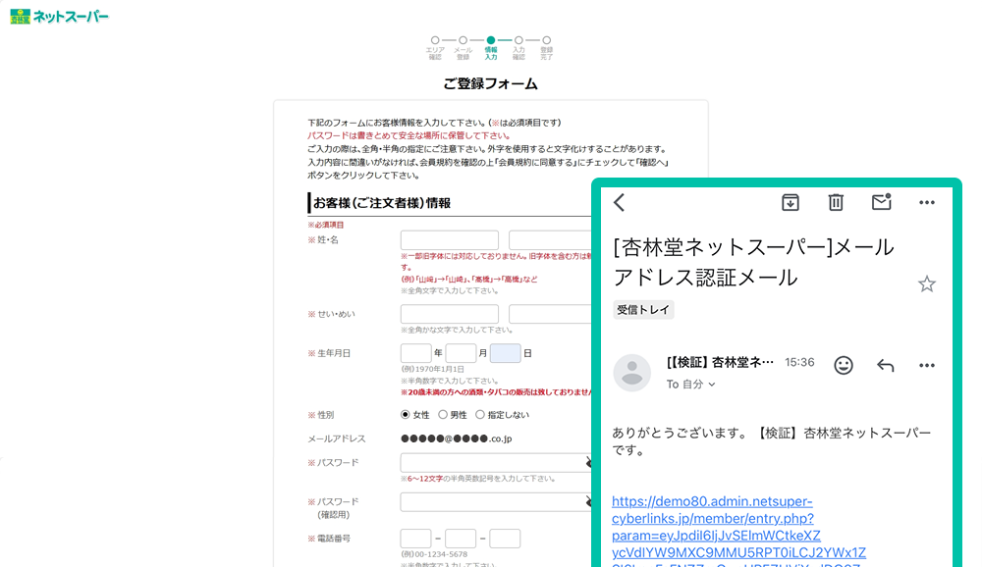Screen dimensions: 982x567
Task: Delete the email using the trash icon
Action: [x=836, y=202]
